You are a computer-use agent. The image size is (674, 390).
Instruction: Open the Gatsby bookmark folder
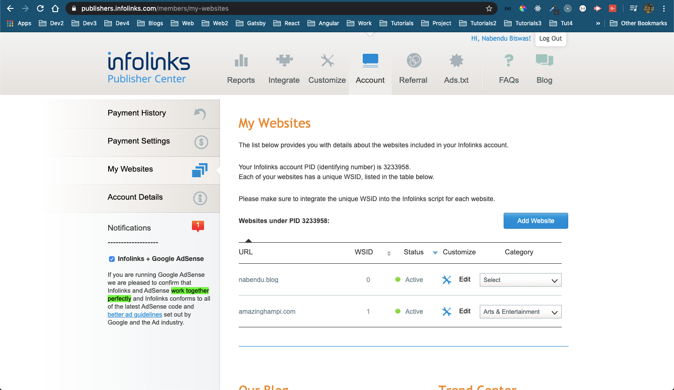pos(251,23)
